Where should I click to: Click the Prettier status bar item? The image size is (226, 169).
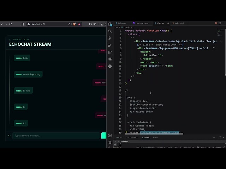click(x=216, y=147)
